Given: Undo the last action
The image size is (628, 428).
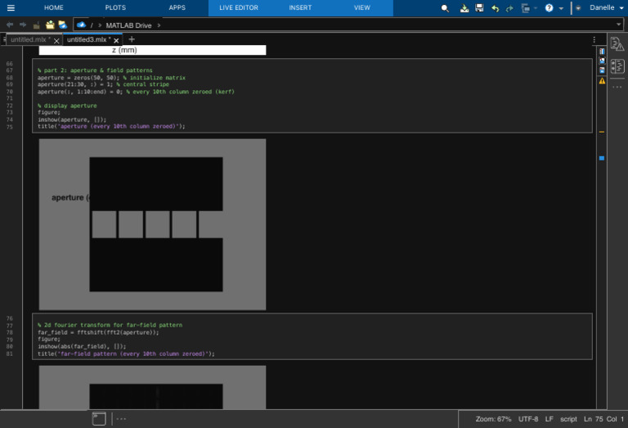Looking at the screenshot, I should pyautogui.click(x=495, y=8).
